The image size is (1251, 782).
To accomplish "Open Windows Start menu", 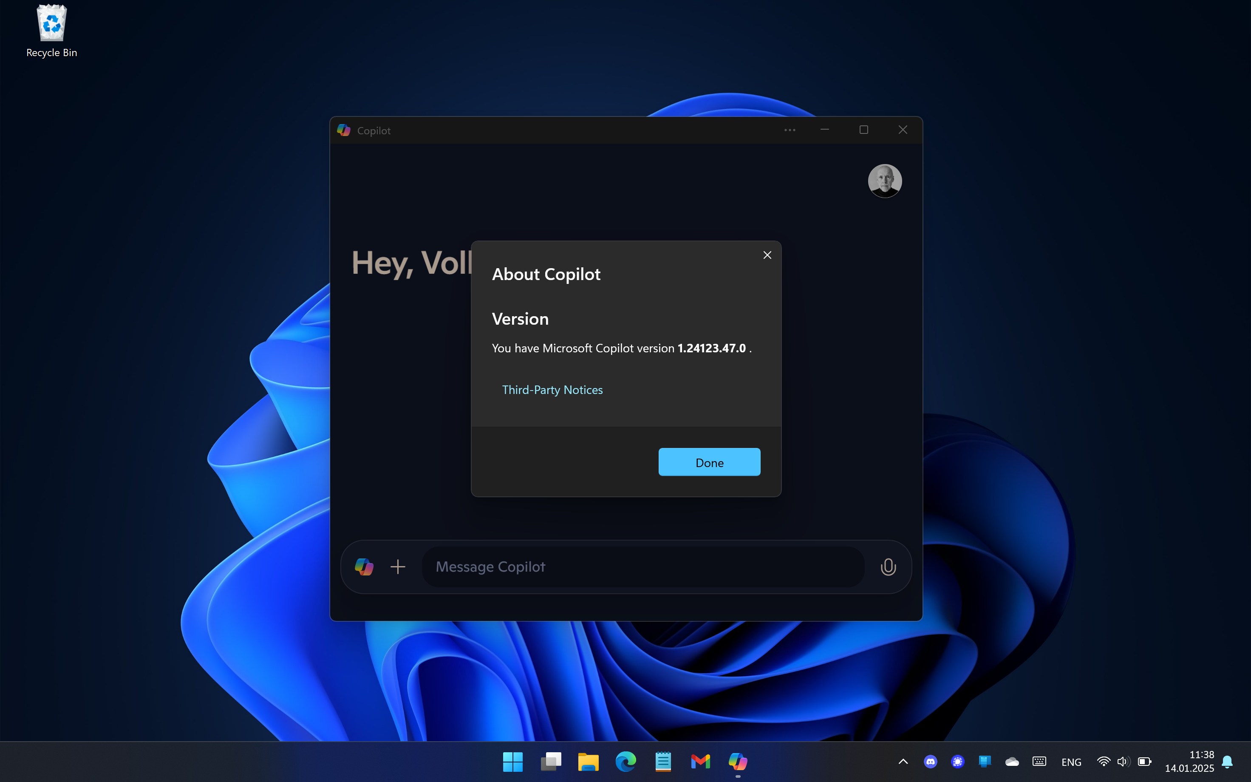I will [x=512, y=761].
